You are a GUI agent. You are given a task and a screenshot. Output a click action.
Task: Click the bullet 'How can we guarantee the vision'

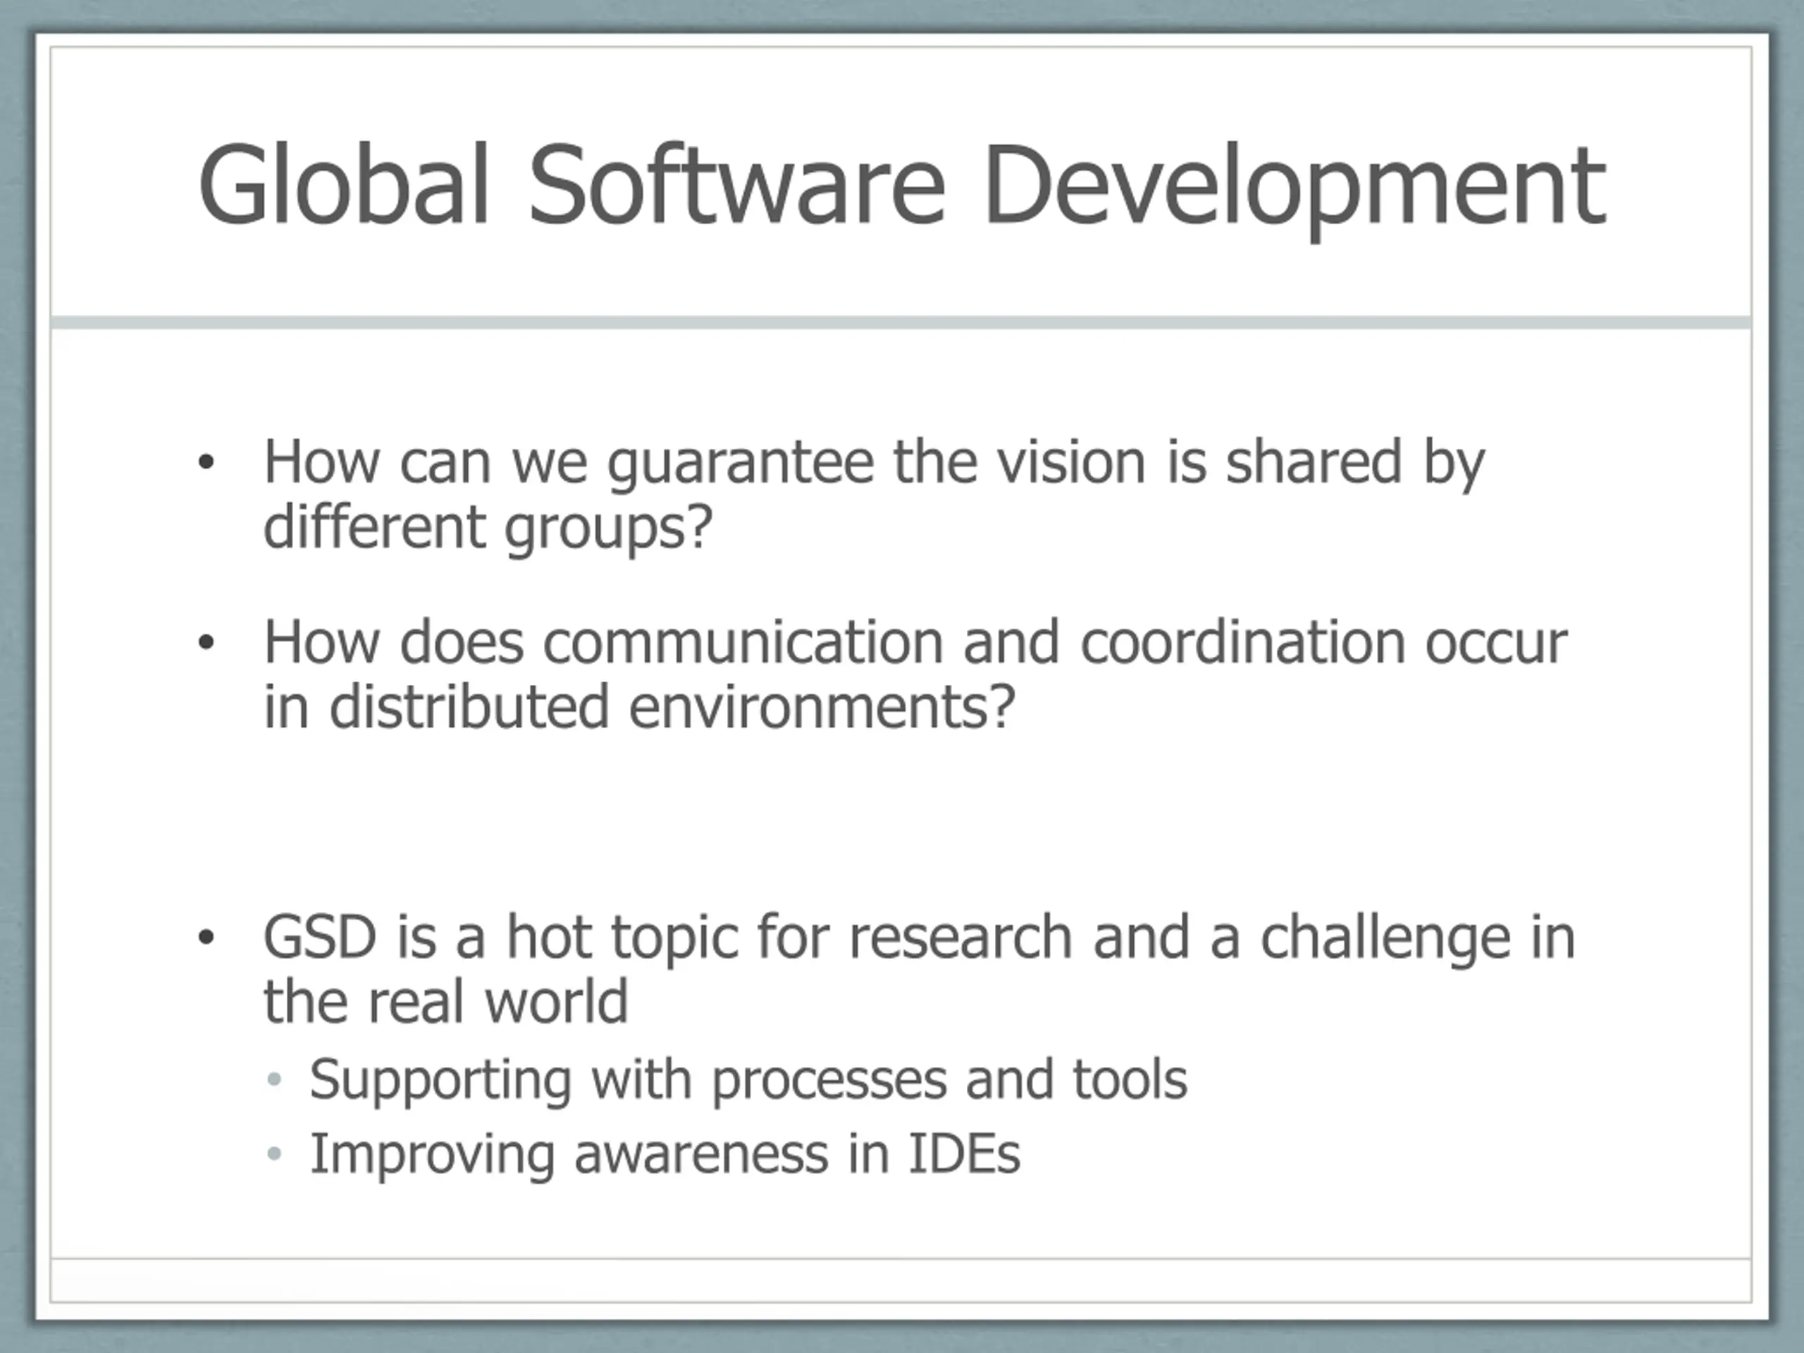coord(873,464)
